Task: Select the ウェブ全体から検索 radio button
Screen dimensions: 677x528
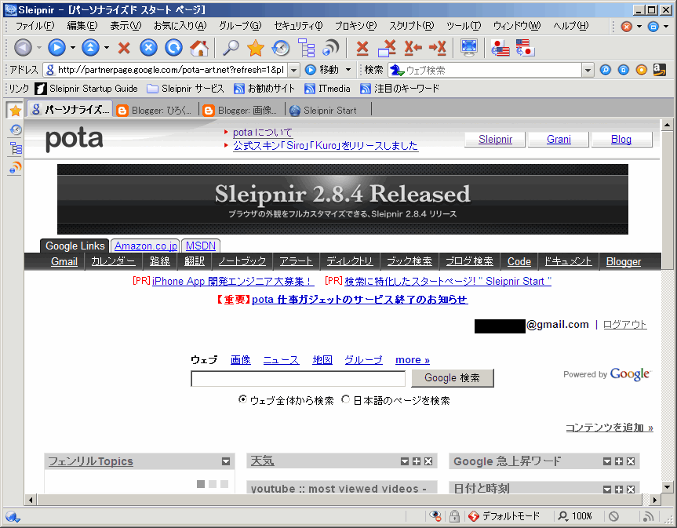Action: point(243,399)
